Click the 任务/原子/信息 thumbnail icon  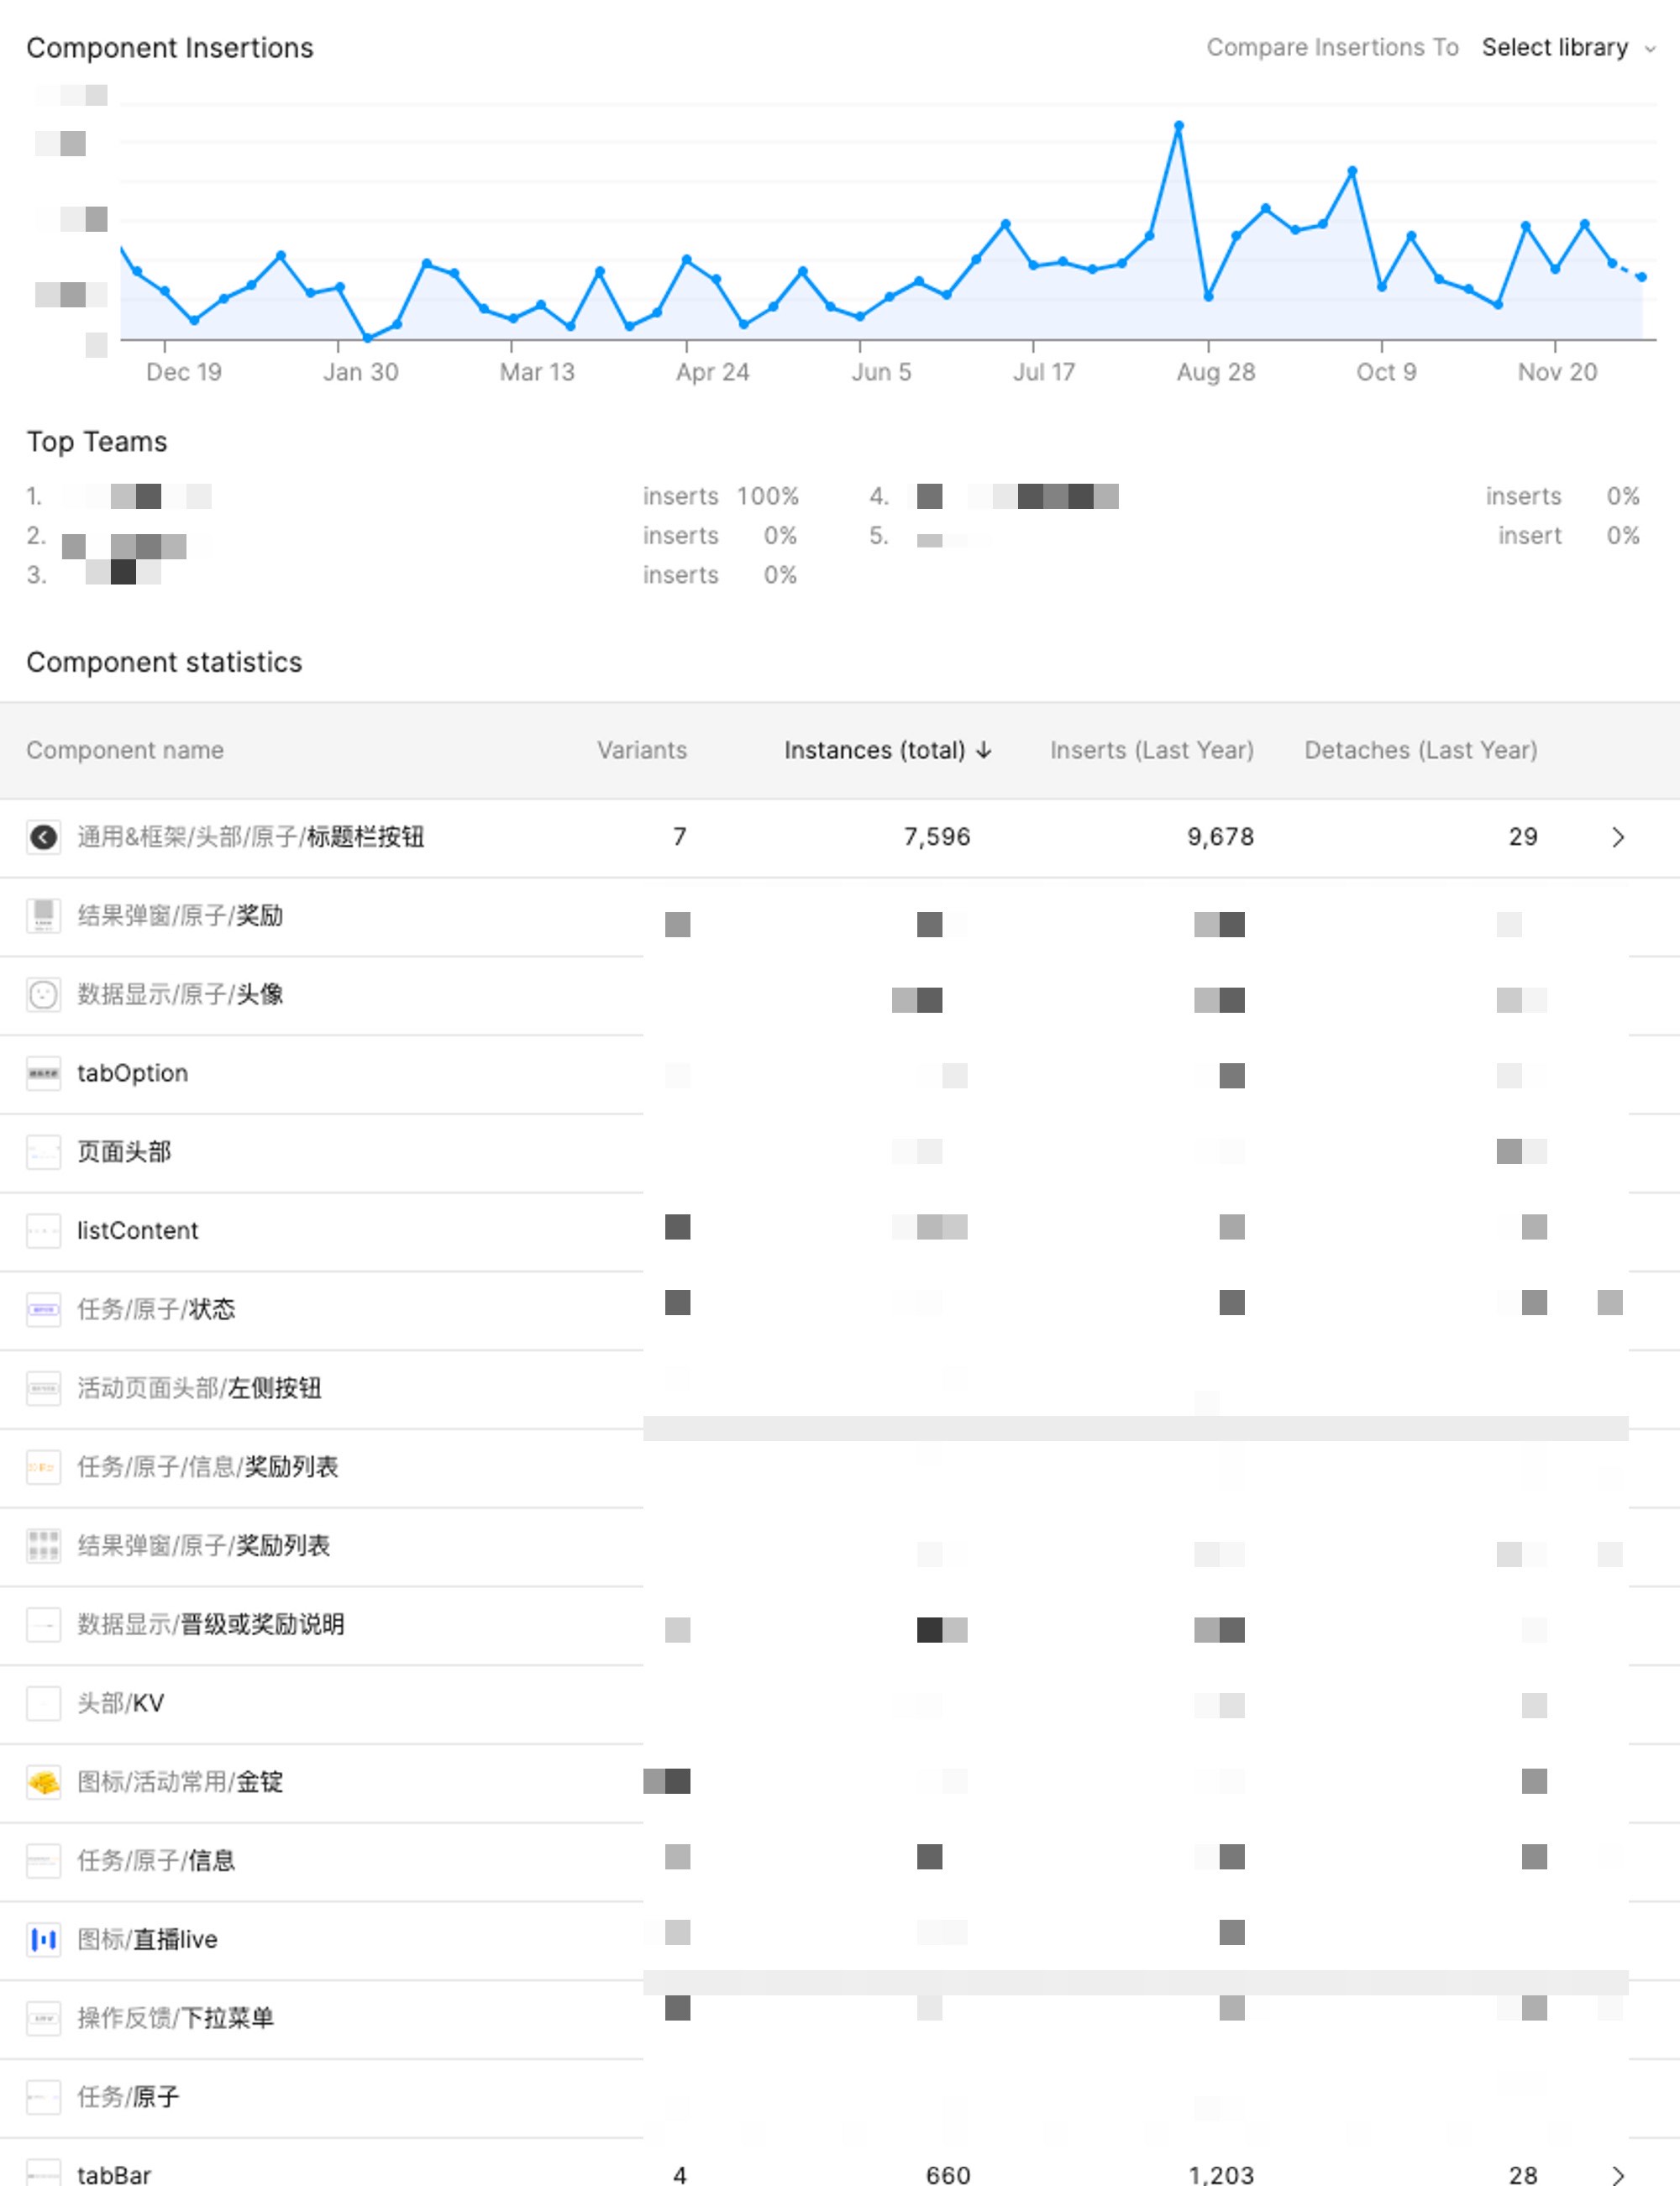coord(43,1860)
